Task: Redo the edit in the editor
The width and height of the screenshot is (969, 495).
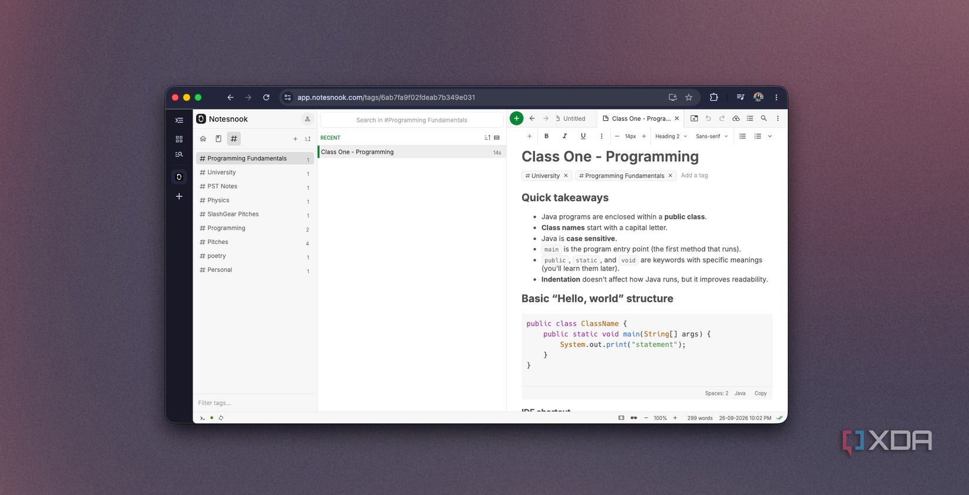Action: click(722, 118)
